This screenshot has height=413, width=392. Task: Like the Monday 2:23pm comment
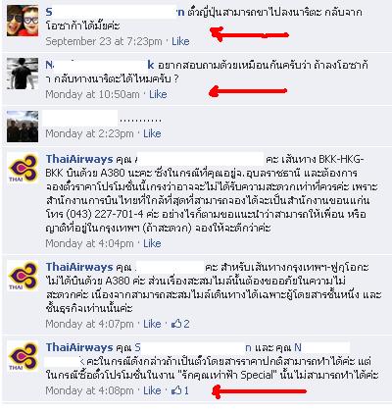click(152, 133)
